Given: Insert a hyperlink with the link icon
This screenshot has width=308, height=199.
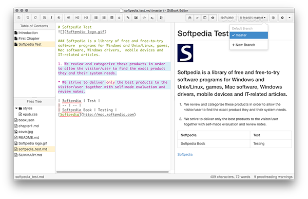Looking at the screenshot, I should 128,17.
